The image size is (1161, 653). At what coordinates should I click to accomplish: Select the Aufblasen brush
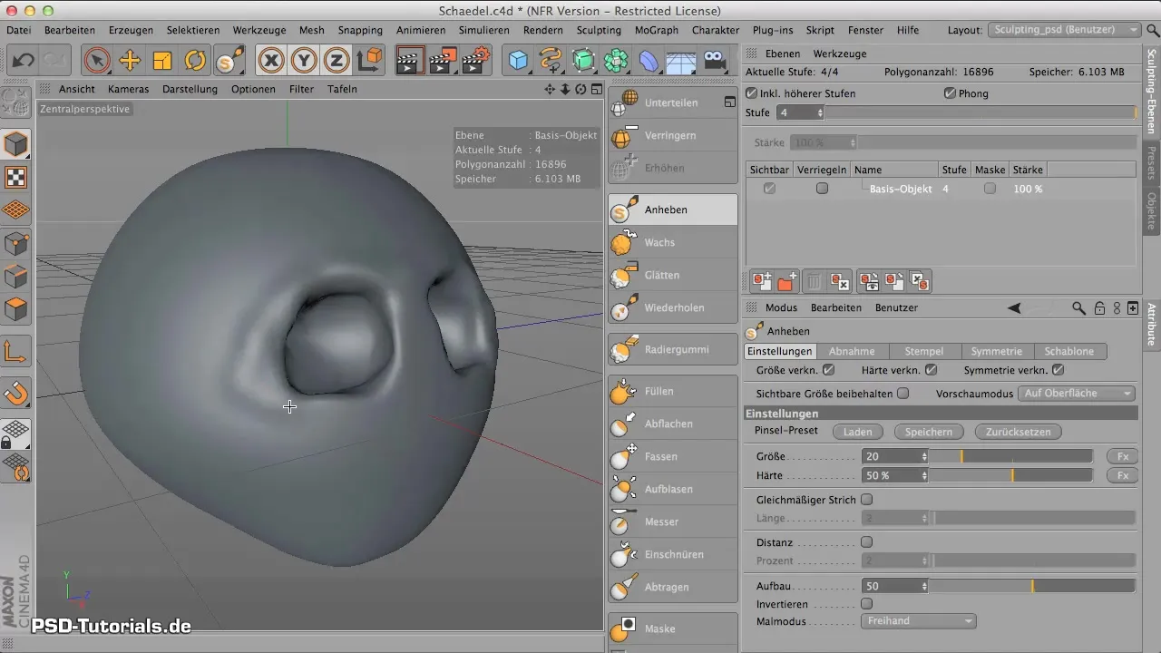(x=672, y=489)
